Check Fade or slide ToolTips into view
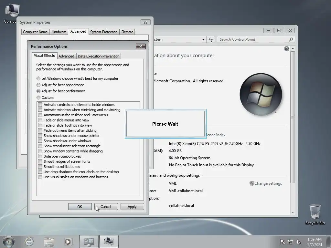This screenshot has width=331, height=248. coord(40,125)
